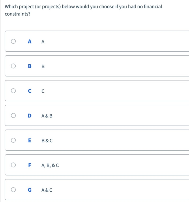Pick the radio button for B & C

tap(13, 141)
